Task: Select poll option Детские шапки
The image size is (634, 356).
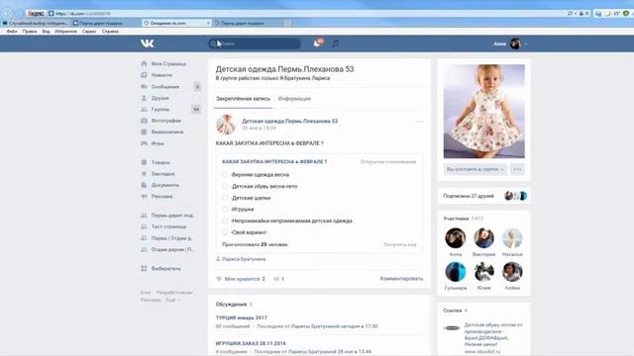Action: pos(225,198)
